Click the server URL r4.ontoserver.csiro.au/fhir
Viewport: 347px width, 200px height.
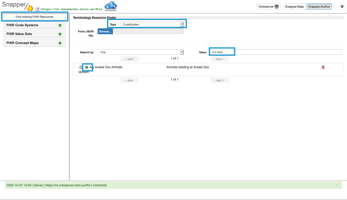[72, 9]
